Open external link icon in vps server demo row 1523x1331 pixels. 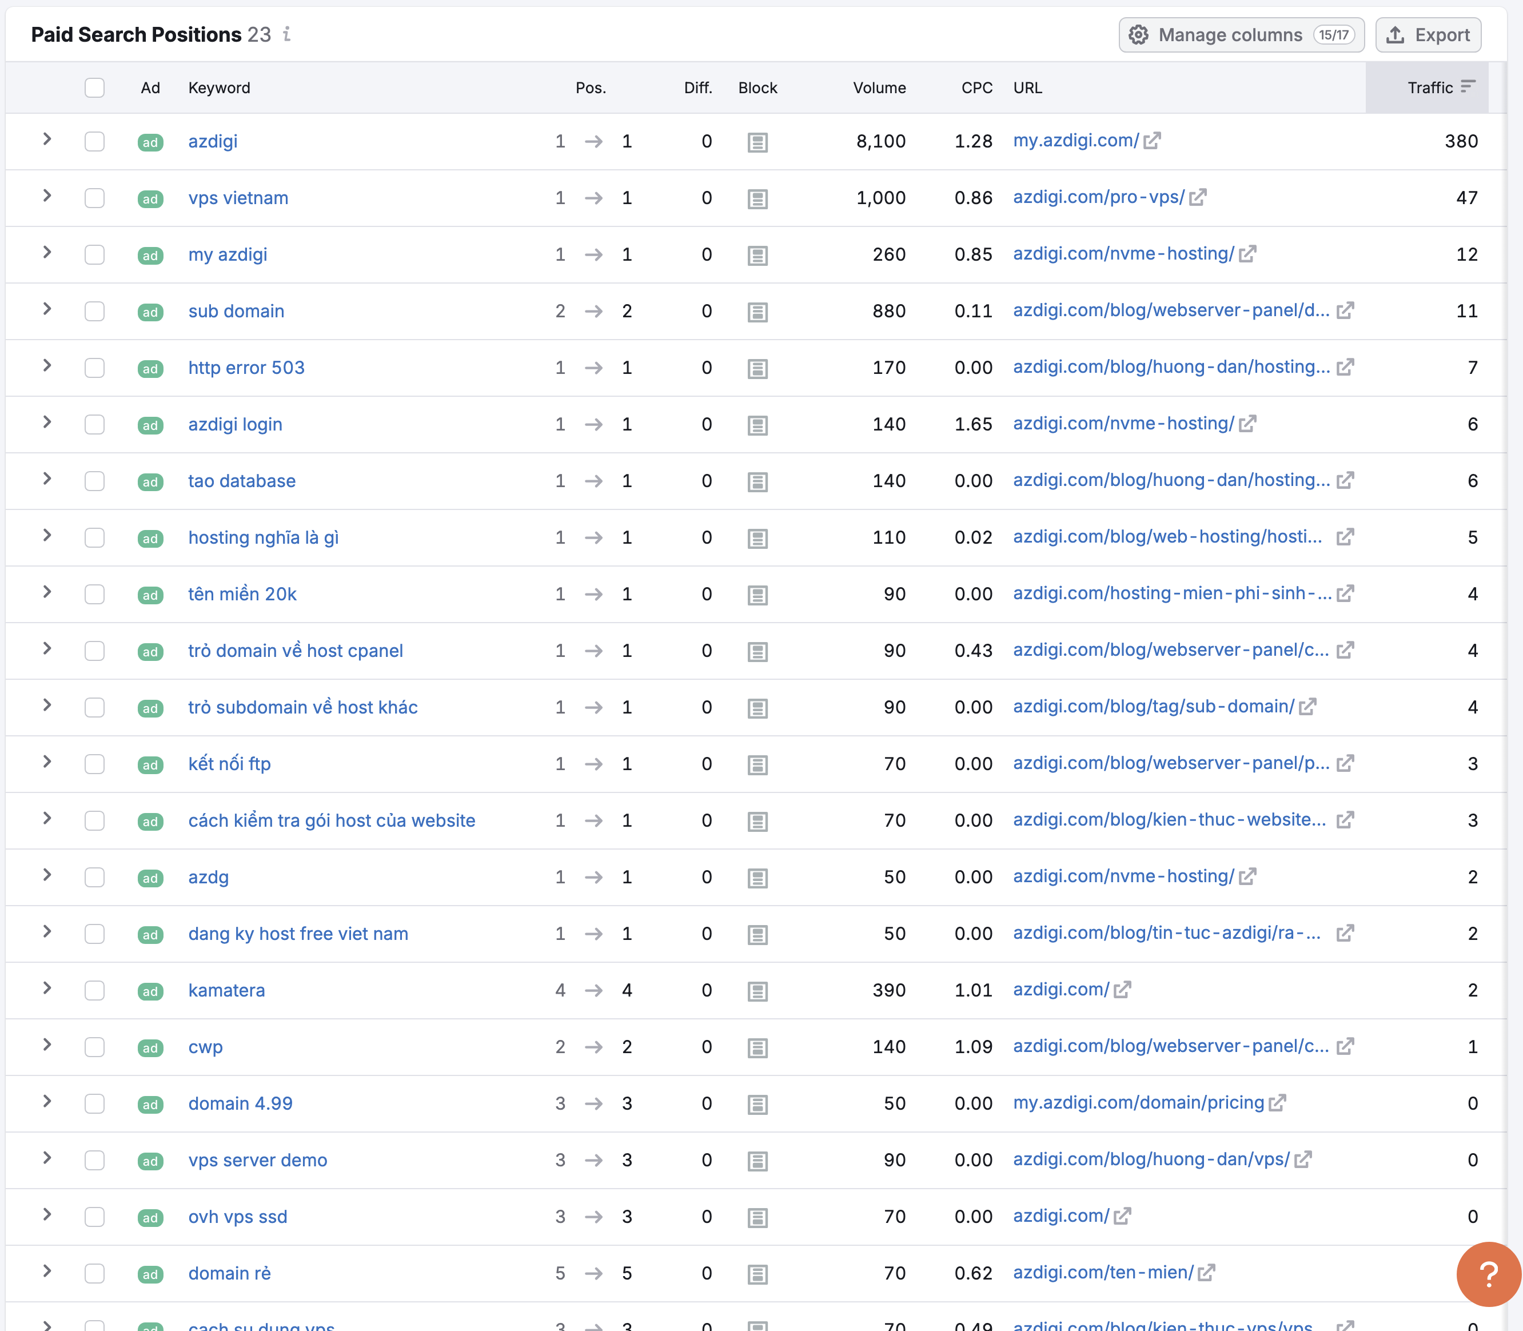pos(1302,1159)
